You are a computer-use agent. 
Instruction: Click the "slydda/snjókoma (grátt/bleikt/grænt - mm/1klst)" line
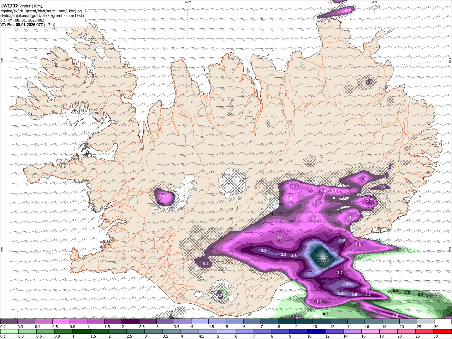coord(42,16)
